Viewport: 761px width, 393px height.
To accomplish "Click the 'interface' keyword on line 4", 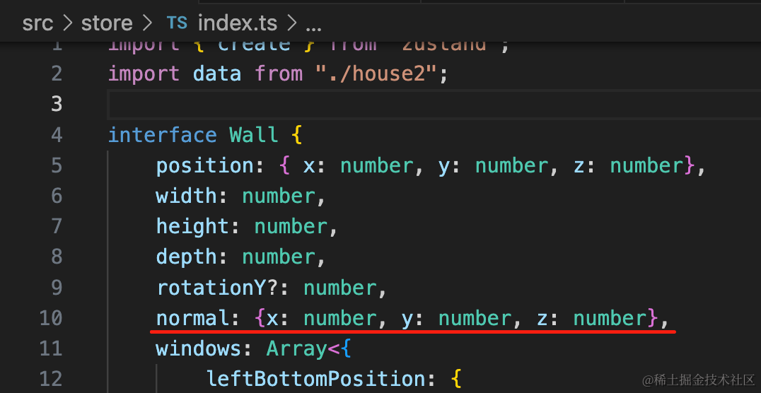I will [162, 135].
